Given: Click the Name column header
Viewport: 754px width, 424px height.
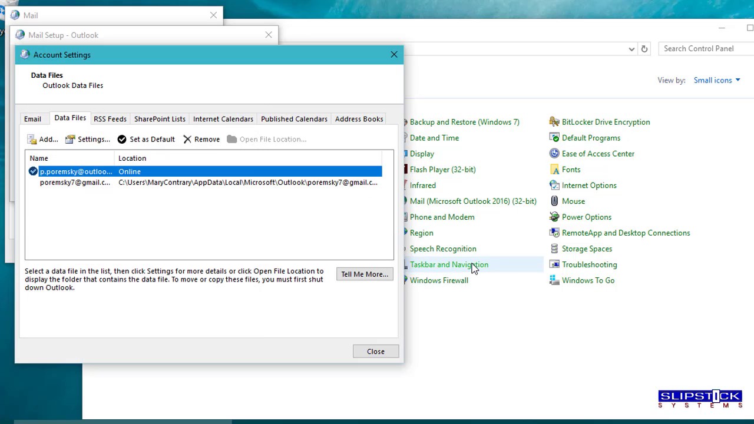Looking at the screenshot, I should tap(70, 158).
